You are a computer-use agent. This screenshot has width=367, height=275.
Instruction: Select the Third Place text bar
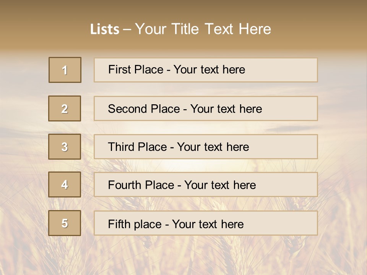(x=206, y=147)
